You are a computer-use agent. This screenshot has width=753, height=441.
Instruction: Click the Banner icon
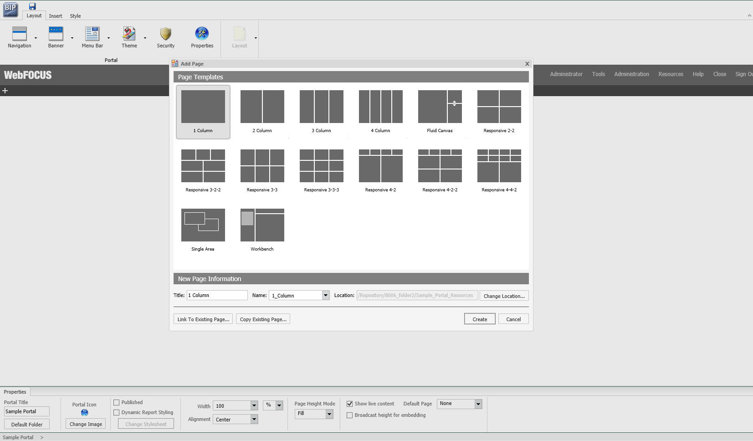click(56, 33)
